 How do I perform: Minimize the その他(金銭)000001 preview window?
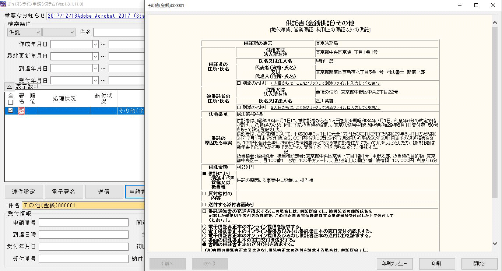coord(459,5)
